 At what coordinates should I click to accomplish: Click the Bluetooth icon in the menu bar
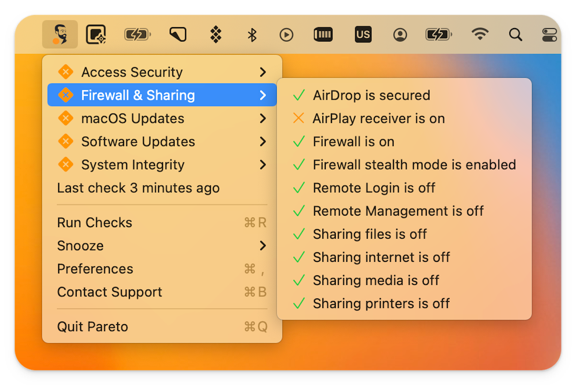click(x=251, y=34)
